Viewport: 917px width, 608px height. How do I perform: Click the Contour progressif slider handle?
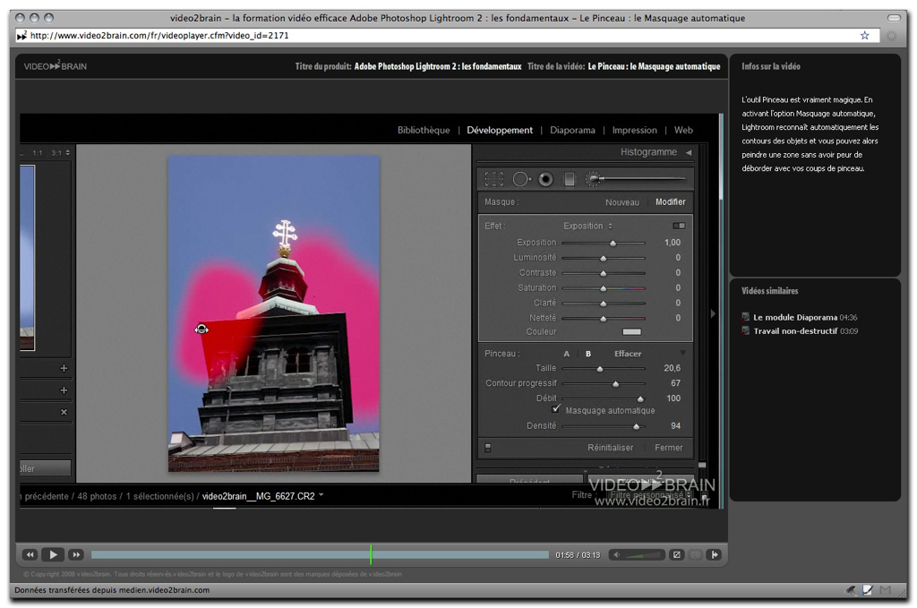coord(615,384)
